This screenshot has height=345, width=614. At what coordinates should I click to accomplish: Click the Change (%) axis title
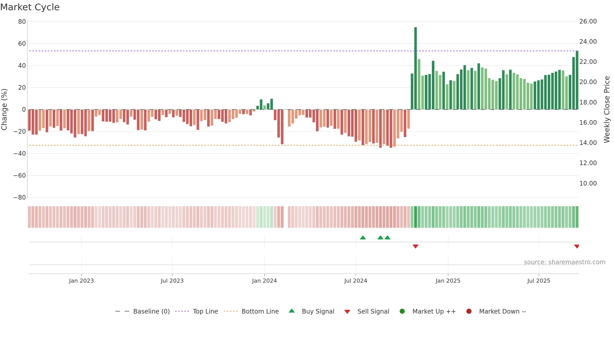(4, 109)
